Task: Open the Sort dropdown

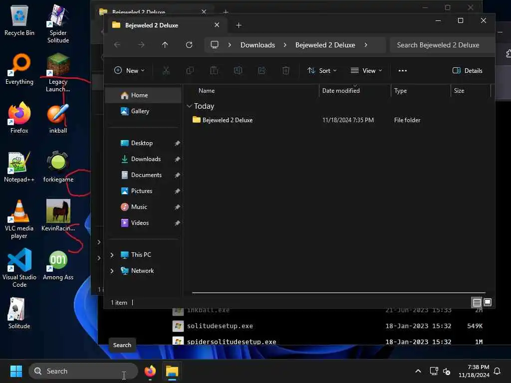Action: point(322,70)
